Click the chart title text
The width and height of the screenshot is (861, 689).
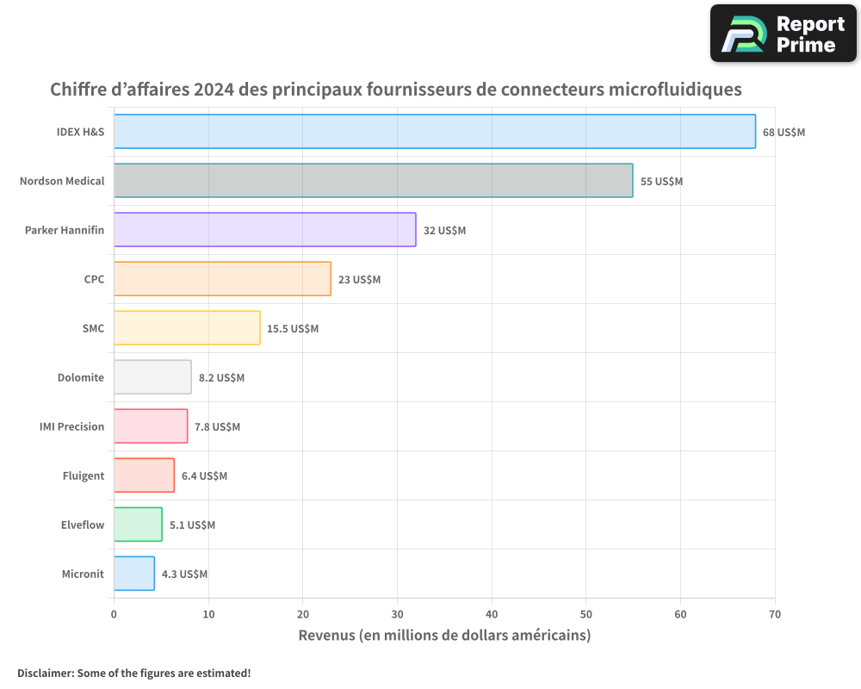pos(396,89)
